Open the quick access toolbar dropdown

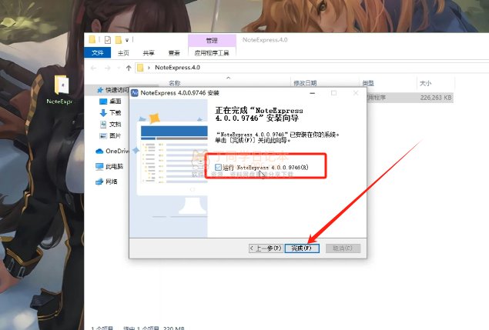pyautogui.click(x=127, y=40)
